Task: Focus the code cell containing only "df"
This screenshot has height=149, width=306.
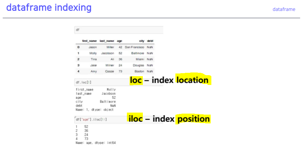Action: tap(119, 30)
